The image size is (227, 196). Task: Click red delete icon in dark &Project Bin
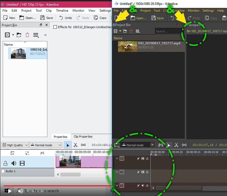(x=131, y=31)
